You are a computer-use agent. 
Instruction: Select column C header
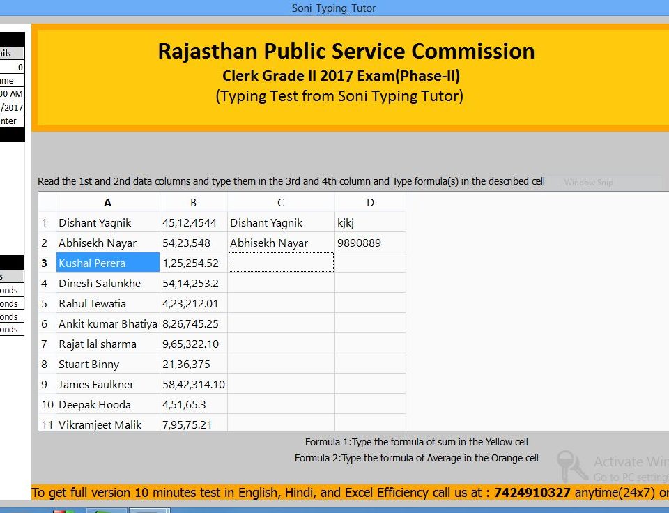281,202
